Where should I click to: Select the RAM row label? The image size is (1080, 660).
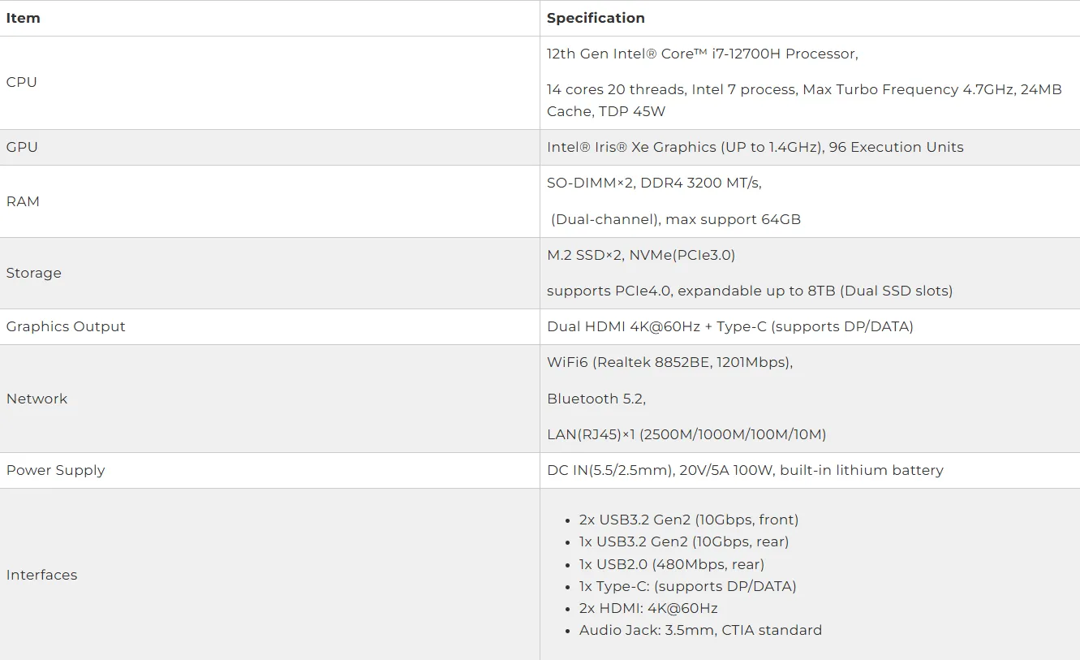click(23, 201)
